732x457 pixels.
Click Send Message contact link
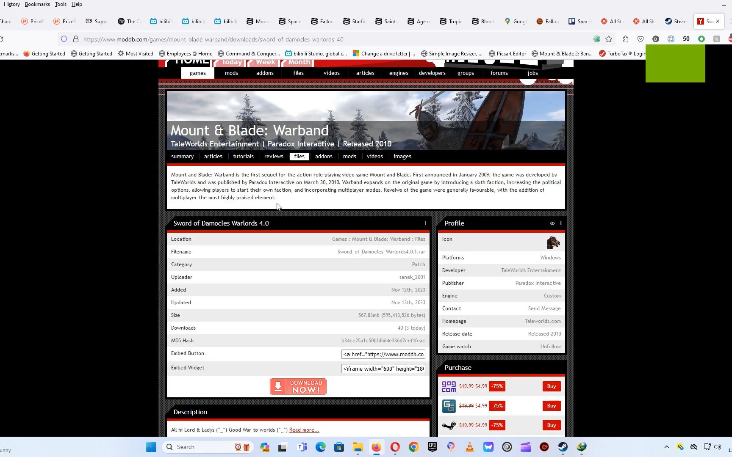pos(544,308)
